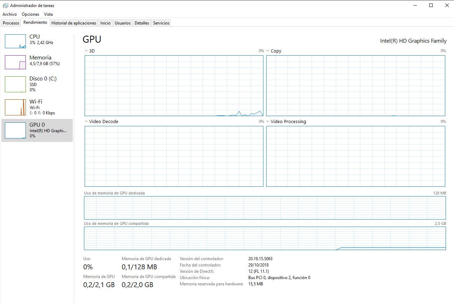The image size is (454, 306).
Task: Click the shared GPU memory usage graph
Action: tap(265, 239)
